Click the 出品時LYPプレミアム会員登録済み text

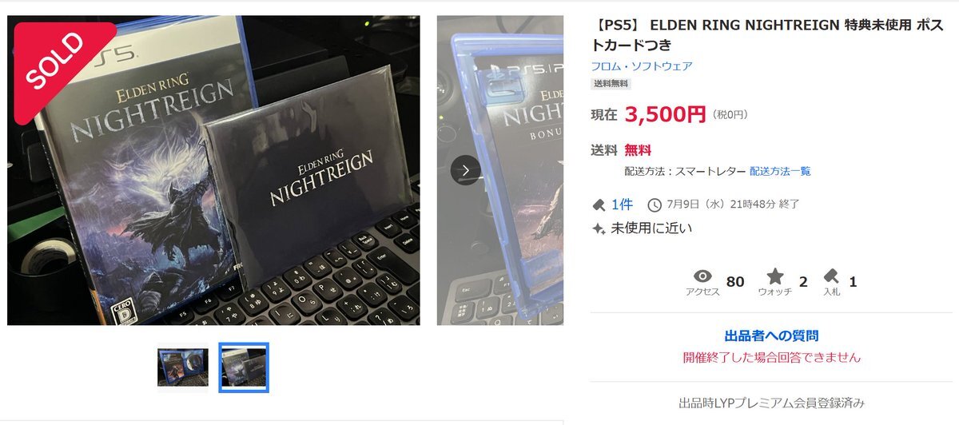(x=771, y=403)
